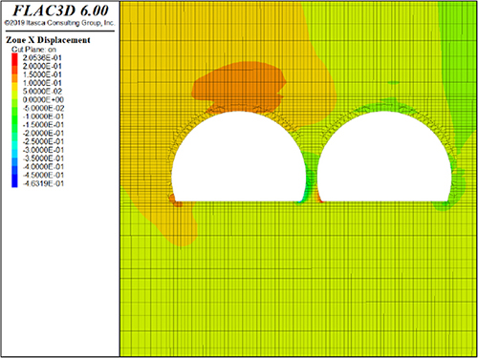The image size is (478, 358).
Task: Pick legend value -4.0000E-01
Action: pos(43,167)
